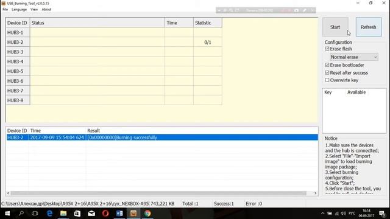Open the Action Center notifications
This screenshot has width=390, height=219.
click(x=382, y=214)
